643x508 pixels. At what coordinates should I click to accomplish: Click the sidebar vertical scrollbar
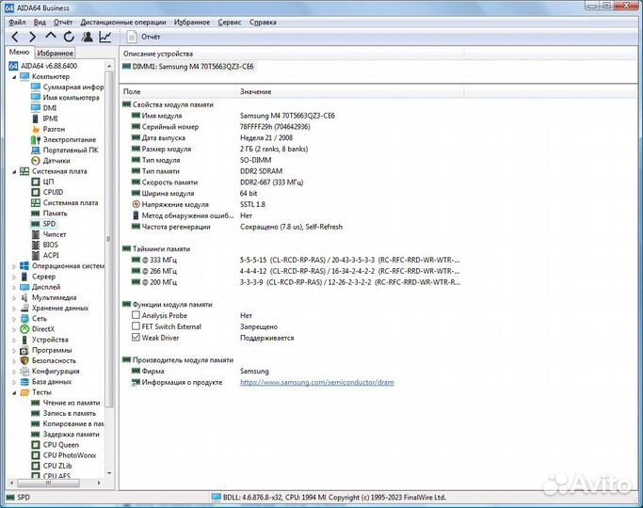109,238
